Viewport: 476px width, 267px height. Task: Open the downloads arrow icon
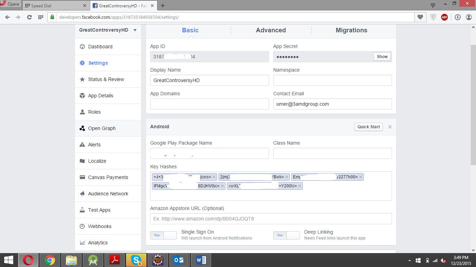[458, 17]
